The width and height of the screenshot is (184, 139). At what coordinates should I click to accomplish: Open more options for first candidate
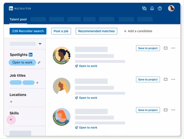click(173, 48)
